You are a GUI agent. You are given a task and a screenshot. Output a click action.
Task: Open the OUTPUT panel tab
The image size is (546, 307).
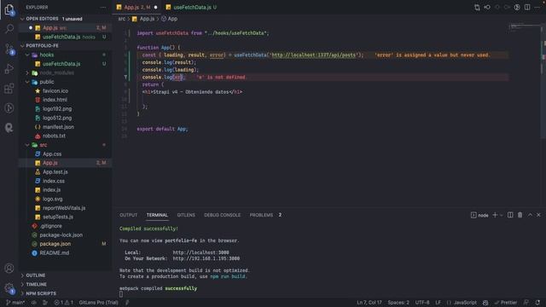pyautogui.click(x=129, y=215)
